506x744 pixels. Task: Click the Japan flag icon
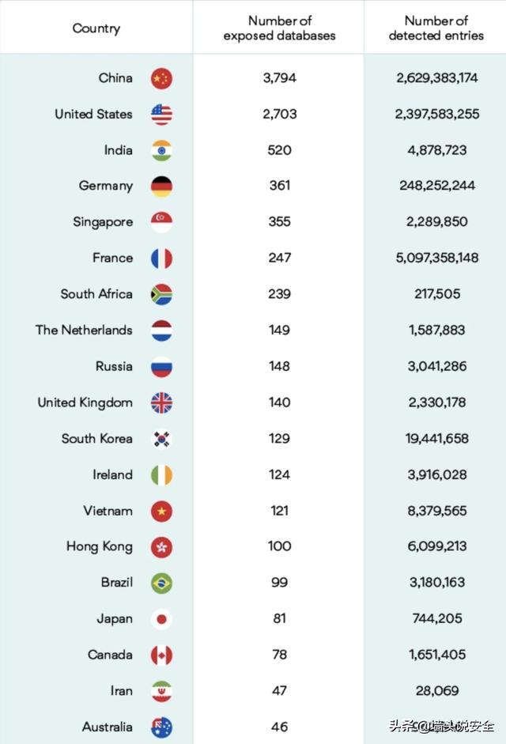tap(161, 619)
